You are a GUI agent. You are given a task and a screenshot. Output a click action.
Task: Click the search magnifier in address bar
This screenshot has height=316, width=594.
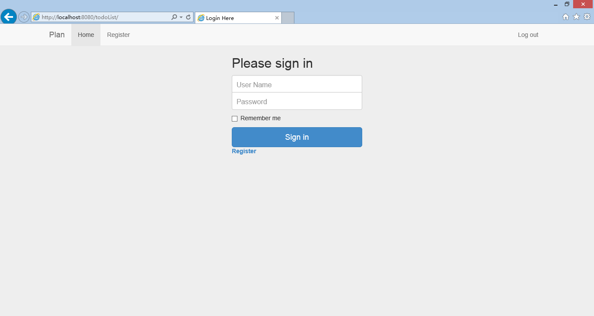click(x=174, y=17)
